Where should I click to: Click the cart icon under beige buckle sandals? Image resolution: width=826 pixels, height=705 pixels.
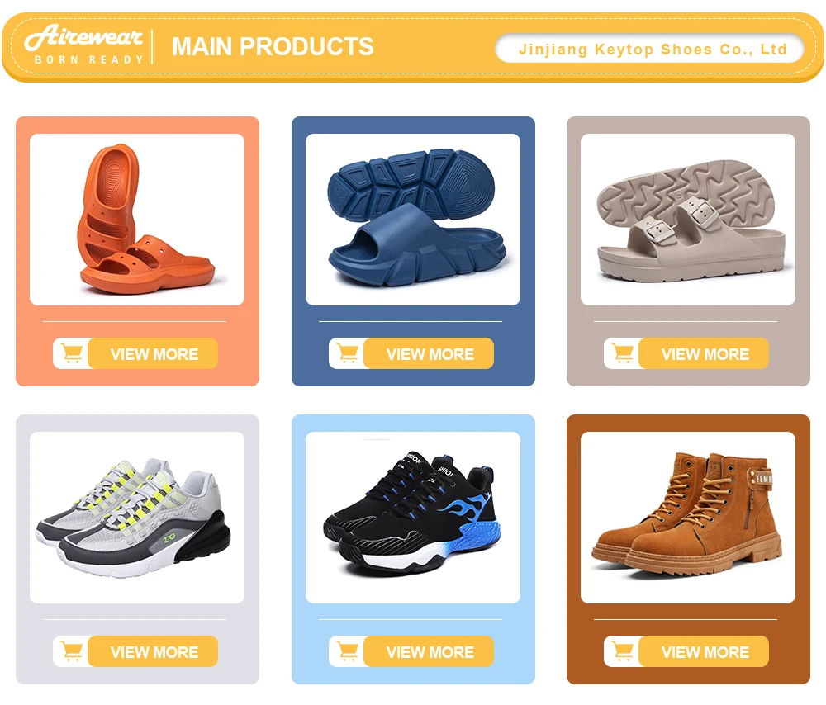(623, 353)
